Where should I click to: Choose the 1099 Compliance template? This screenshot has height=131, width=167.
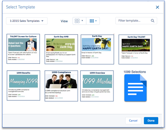coord(61,86)
